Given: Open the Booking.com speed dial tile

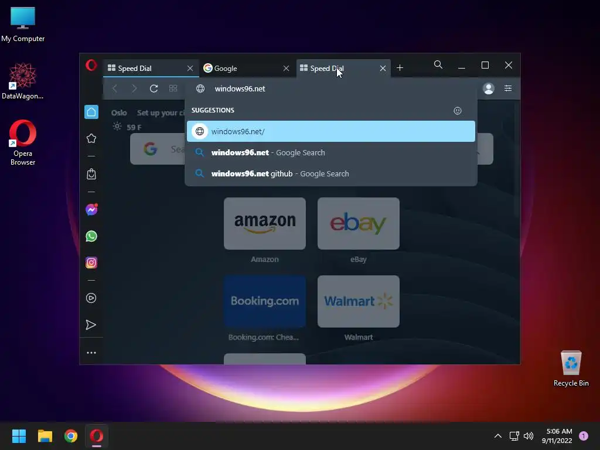Looking at the screenshot, I should [x=265, y=302].
